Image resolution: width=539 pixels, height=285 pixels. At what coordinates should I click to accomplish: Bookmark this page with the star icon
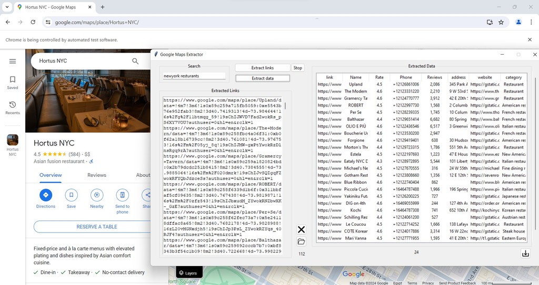[501, 22]
